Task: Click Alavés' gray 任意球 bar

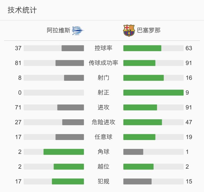Action: tap(70, 137)
